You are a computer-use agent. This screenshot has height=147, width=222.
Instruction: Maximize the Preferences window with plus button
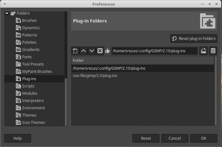pos(210,4)
